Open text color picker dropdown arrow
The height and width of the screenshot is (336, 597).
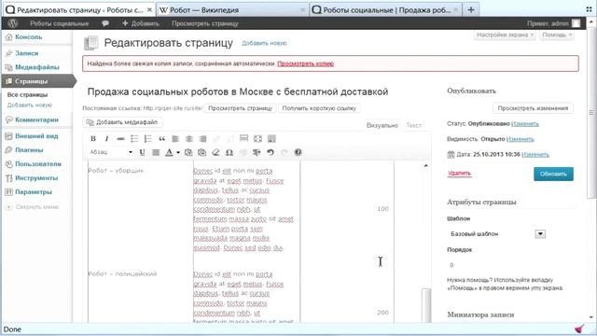[x=178, y=152]
